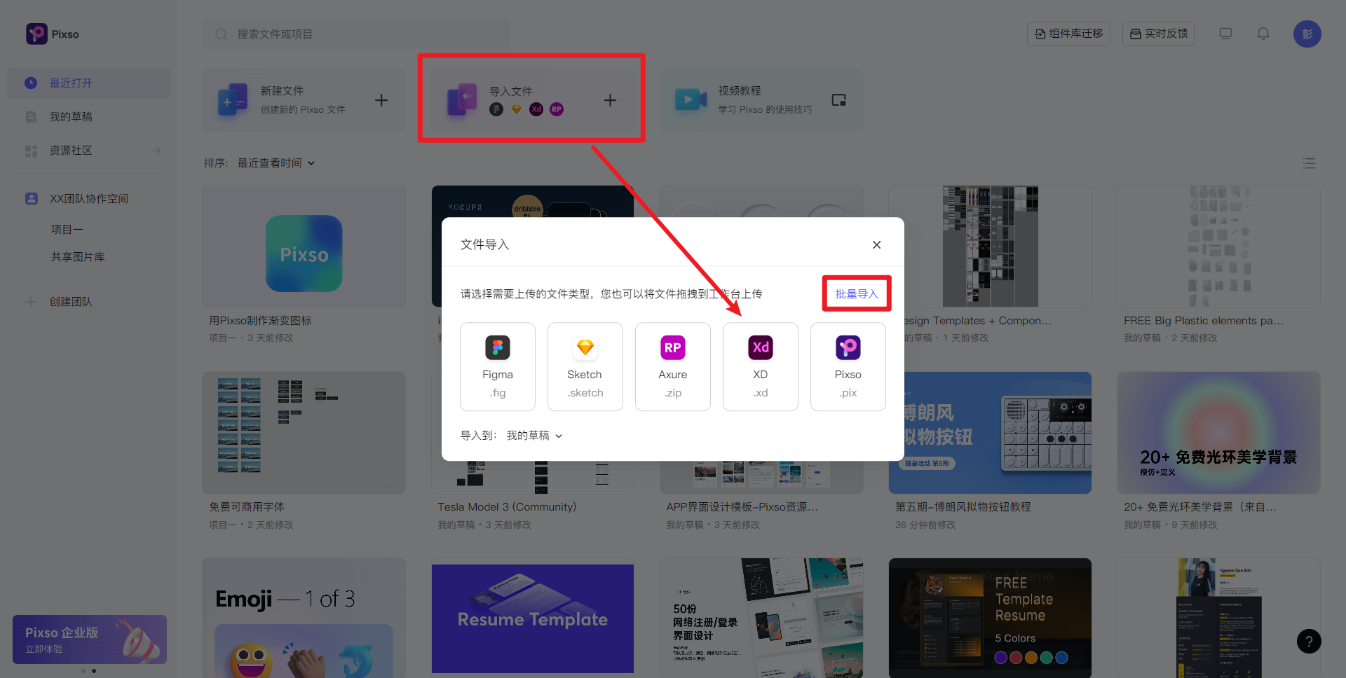Select the second carousel dot indicator
The width and height of the screenshot is (1346, 678).
[93, 670]
